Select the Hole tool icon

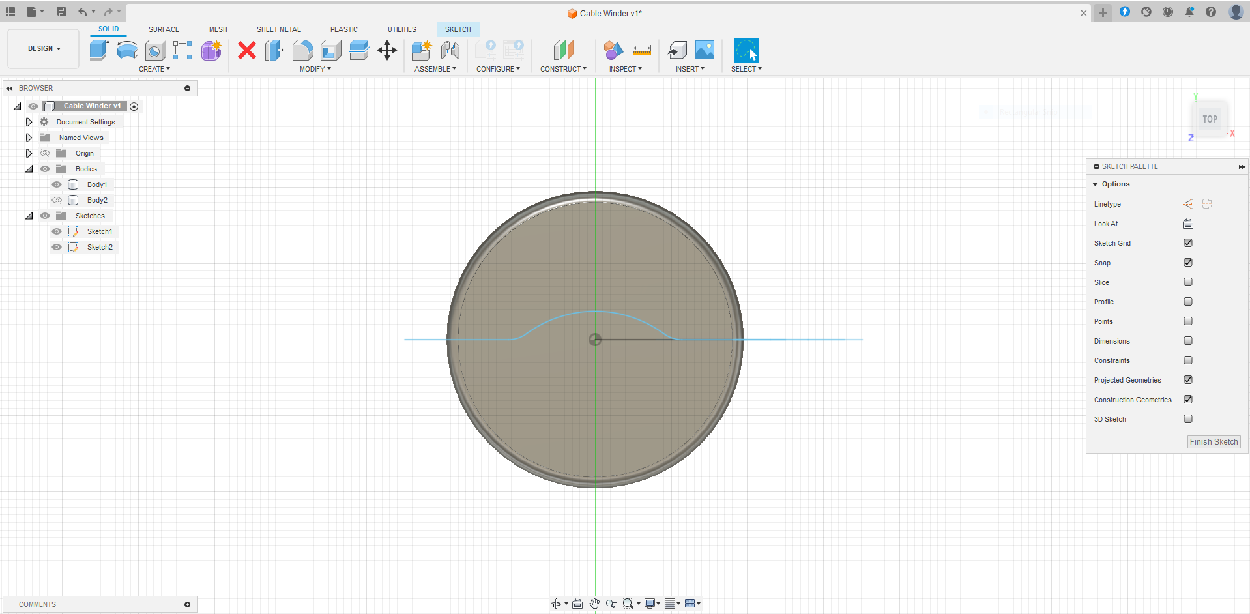click(x=155, y=50)
